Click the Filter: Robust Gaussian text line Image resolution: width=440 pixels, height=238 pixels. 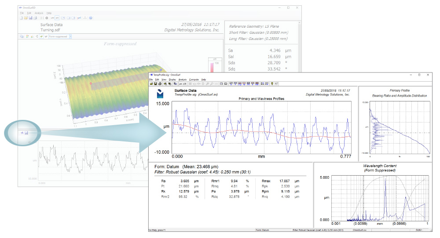coord(202,172)
